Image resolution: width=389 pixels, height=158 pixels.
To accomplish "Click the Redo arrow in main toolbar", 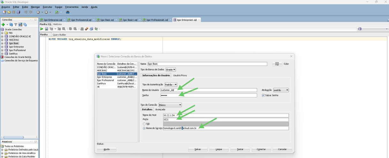I will [31, 12].
